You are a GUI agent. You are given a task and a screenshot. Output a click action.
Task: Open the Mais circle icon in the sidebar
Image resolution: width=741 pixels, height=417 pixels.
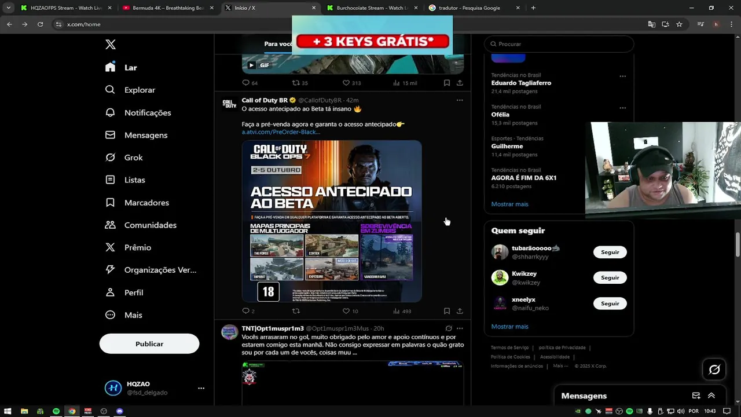110,315
